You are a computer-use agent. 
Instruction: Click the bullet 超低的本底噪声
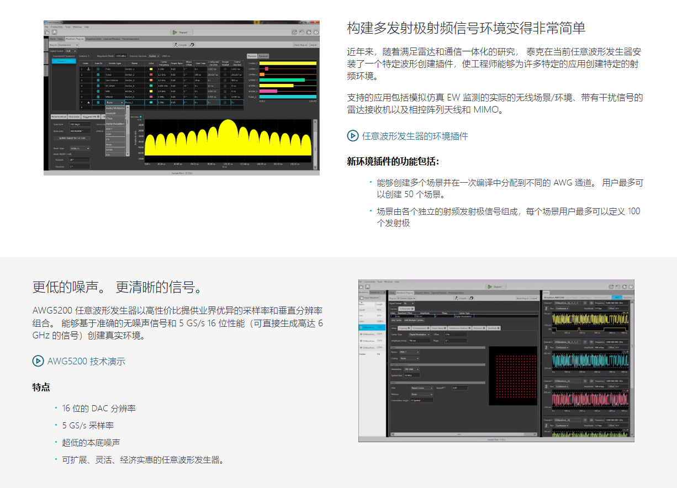pos(91,443)
